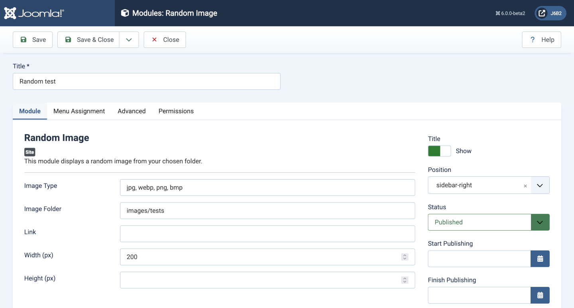This screenshot has height=308, width=574.
Task: Switch to the Menu Assignment tab
Action: pyautogui.click(x=79, y=111)
